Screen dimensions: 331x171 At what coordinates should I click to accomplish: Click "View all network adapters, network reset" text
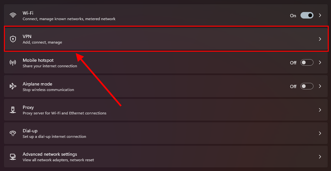58,160
